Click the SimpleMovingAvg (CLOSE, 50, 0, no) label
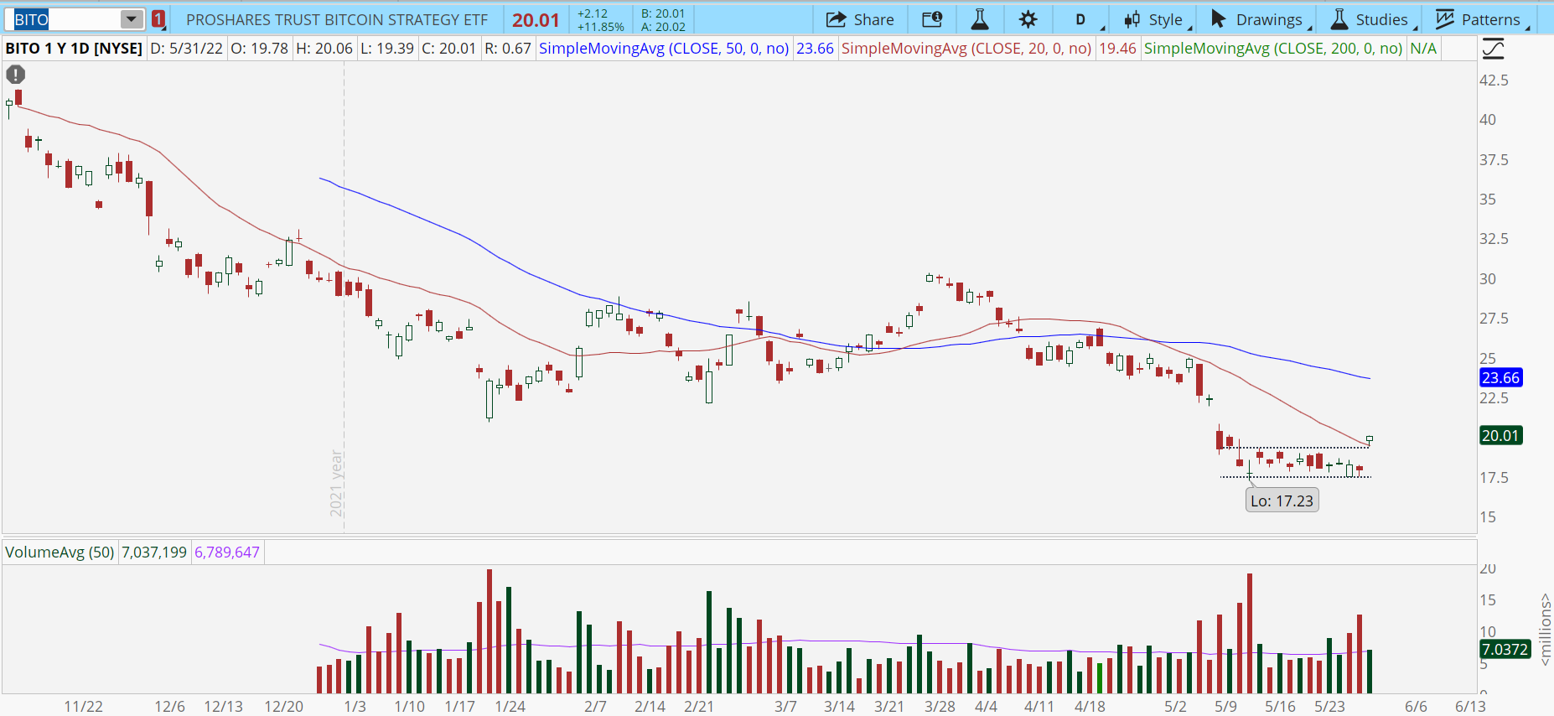 664,49
